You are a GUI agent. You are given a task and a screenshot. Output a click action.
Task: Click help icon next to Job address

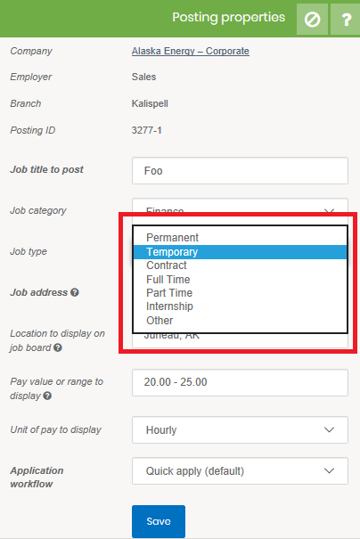[x=75, y=292]
